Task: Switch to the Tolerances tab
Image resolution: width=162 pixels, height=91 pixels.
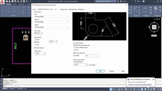Action: tap(81, 9)
